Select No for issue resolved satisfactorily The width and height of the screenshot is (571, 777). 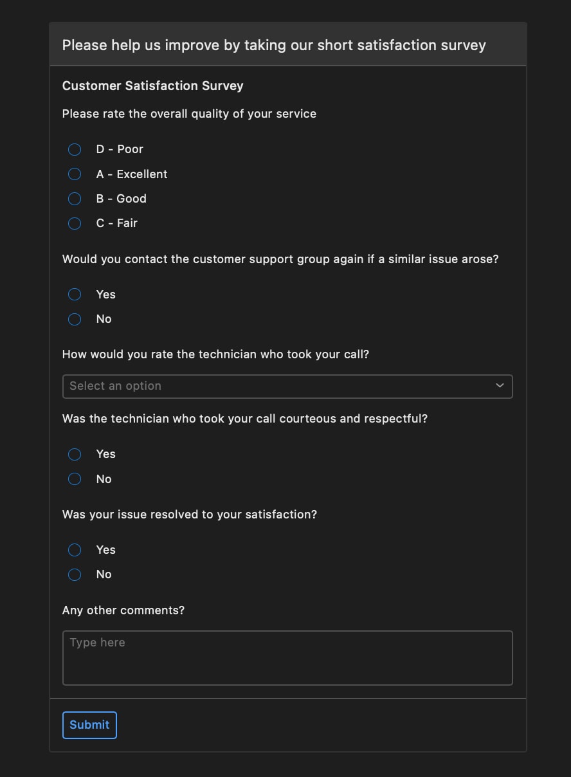[x=74, y=574]
